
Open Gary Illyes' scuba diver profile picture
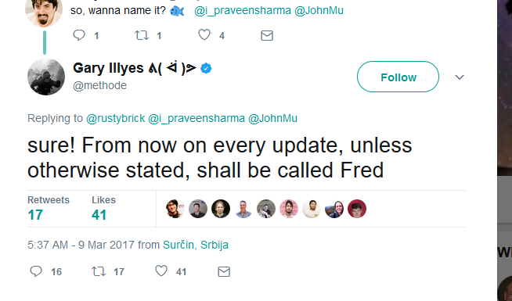(x=46, y=77)
